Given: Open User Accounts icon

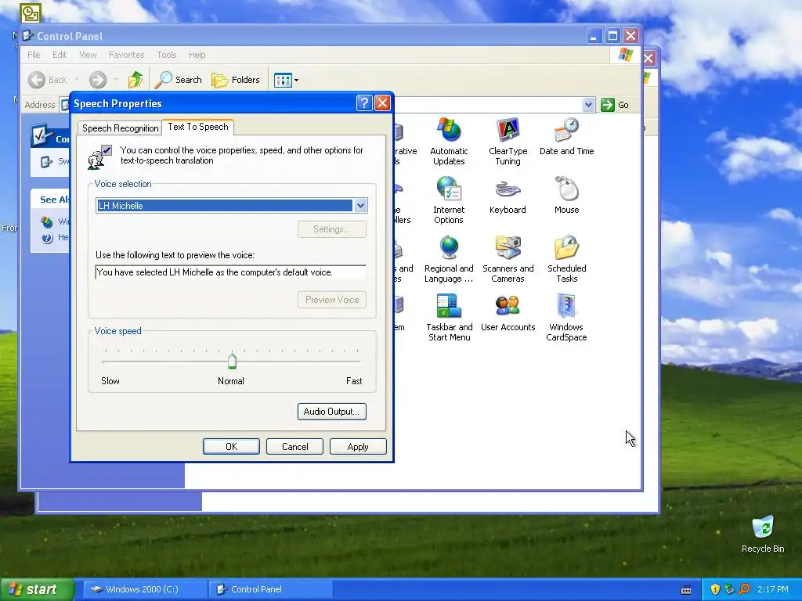Looking at the screenshot, I should pos(508,313).
